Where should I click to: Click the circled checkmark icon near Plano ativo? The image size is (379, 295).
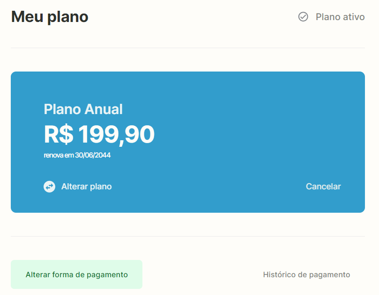click(x=303, y=17)
